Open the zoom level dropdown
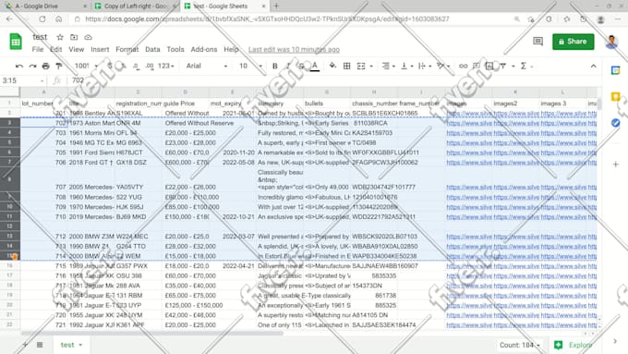 click(86, 67)
